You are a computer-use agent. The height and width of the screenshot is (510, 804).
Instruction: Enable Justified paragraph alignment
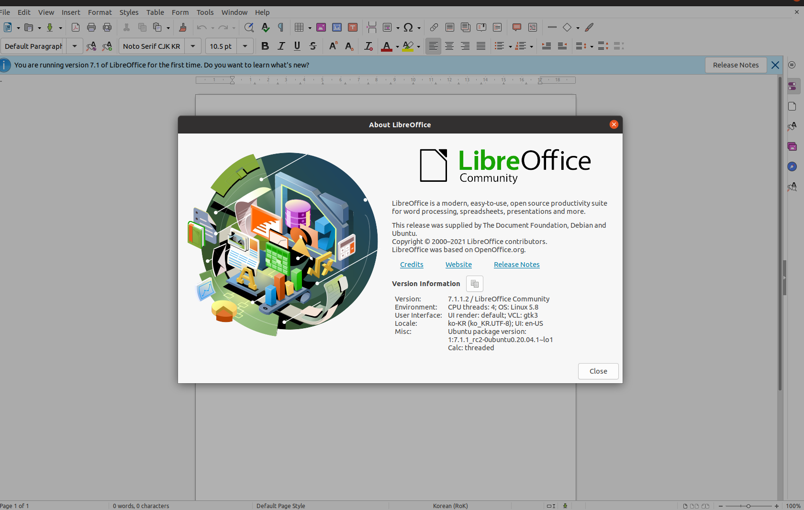click(481, 46)
